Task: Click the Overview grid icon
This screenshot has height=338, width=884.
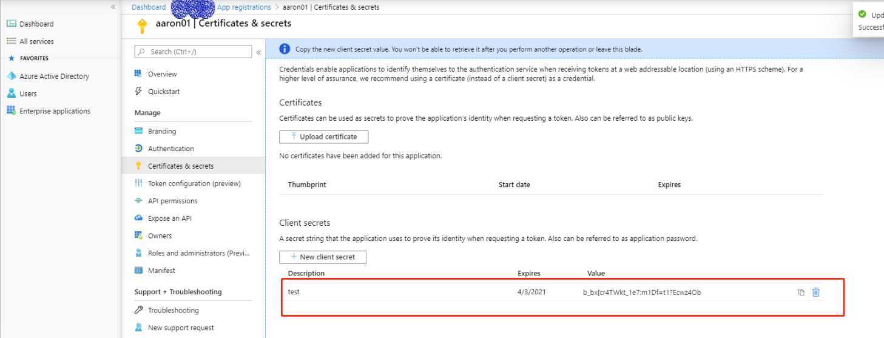Action: click(138, 73)
